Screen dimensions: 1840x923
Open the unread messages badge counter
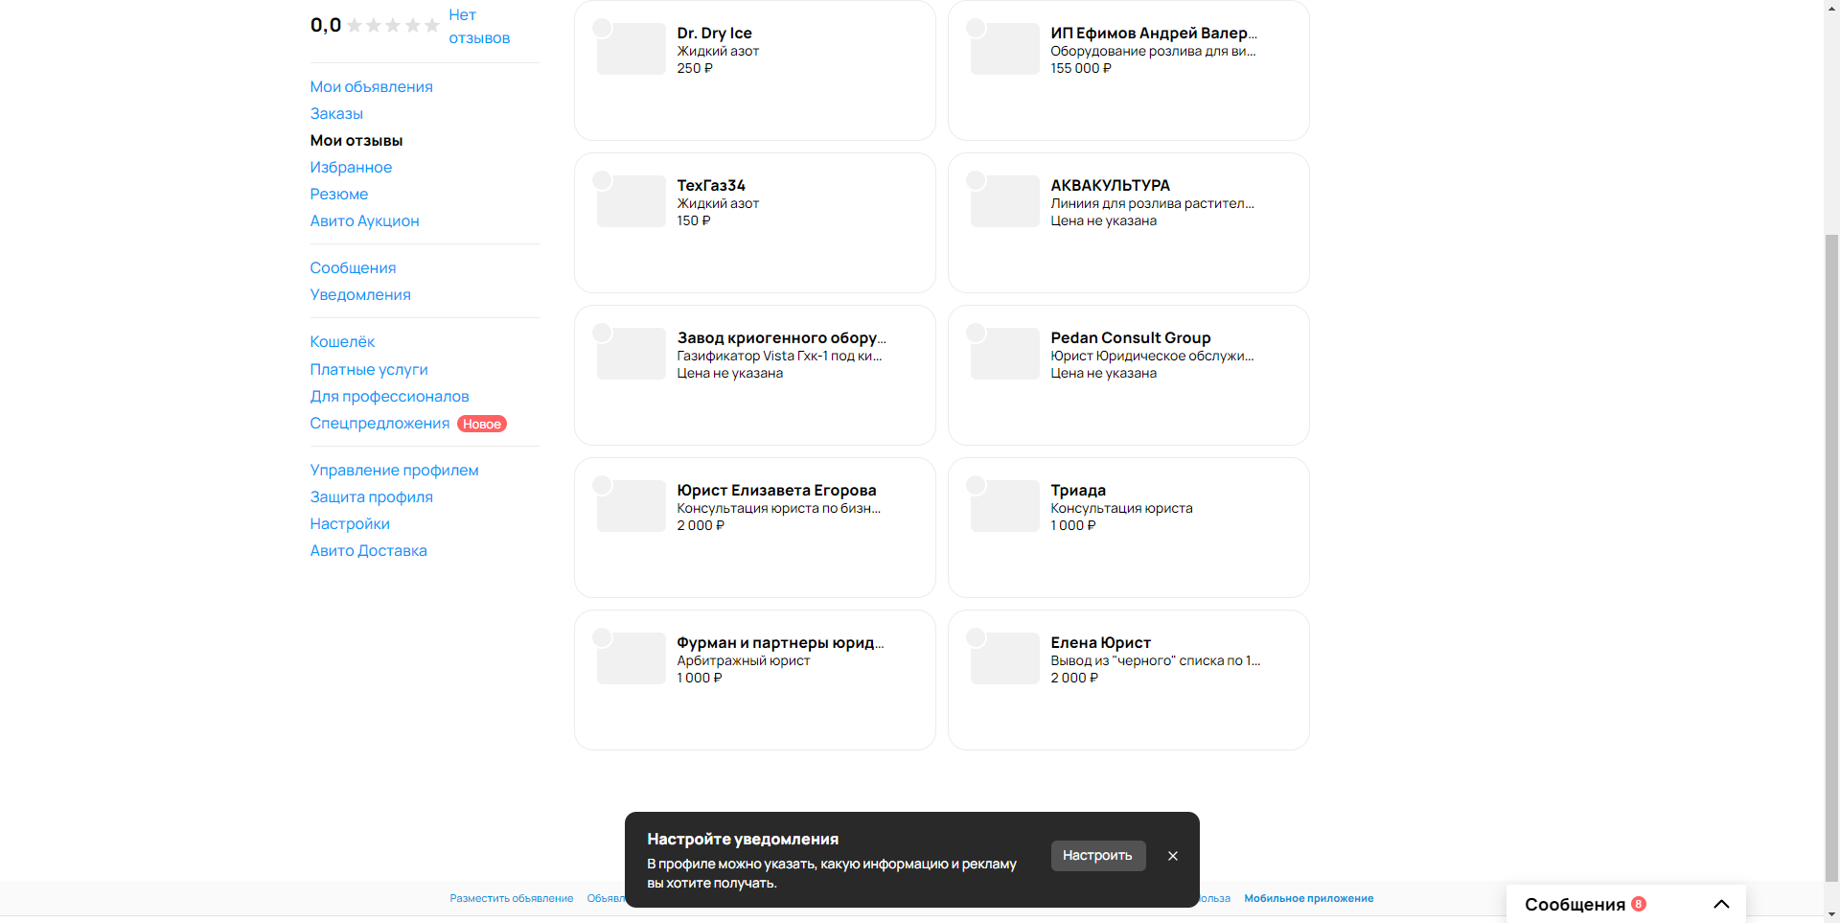click(1639, 904)
